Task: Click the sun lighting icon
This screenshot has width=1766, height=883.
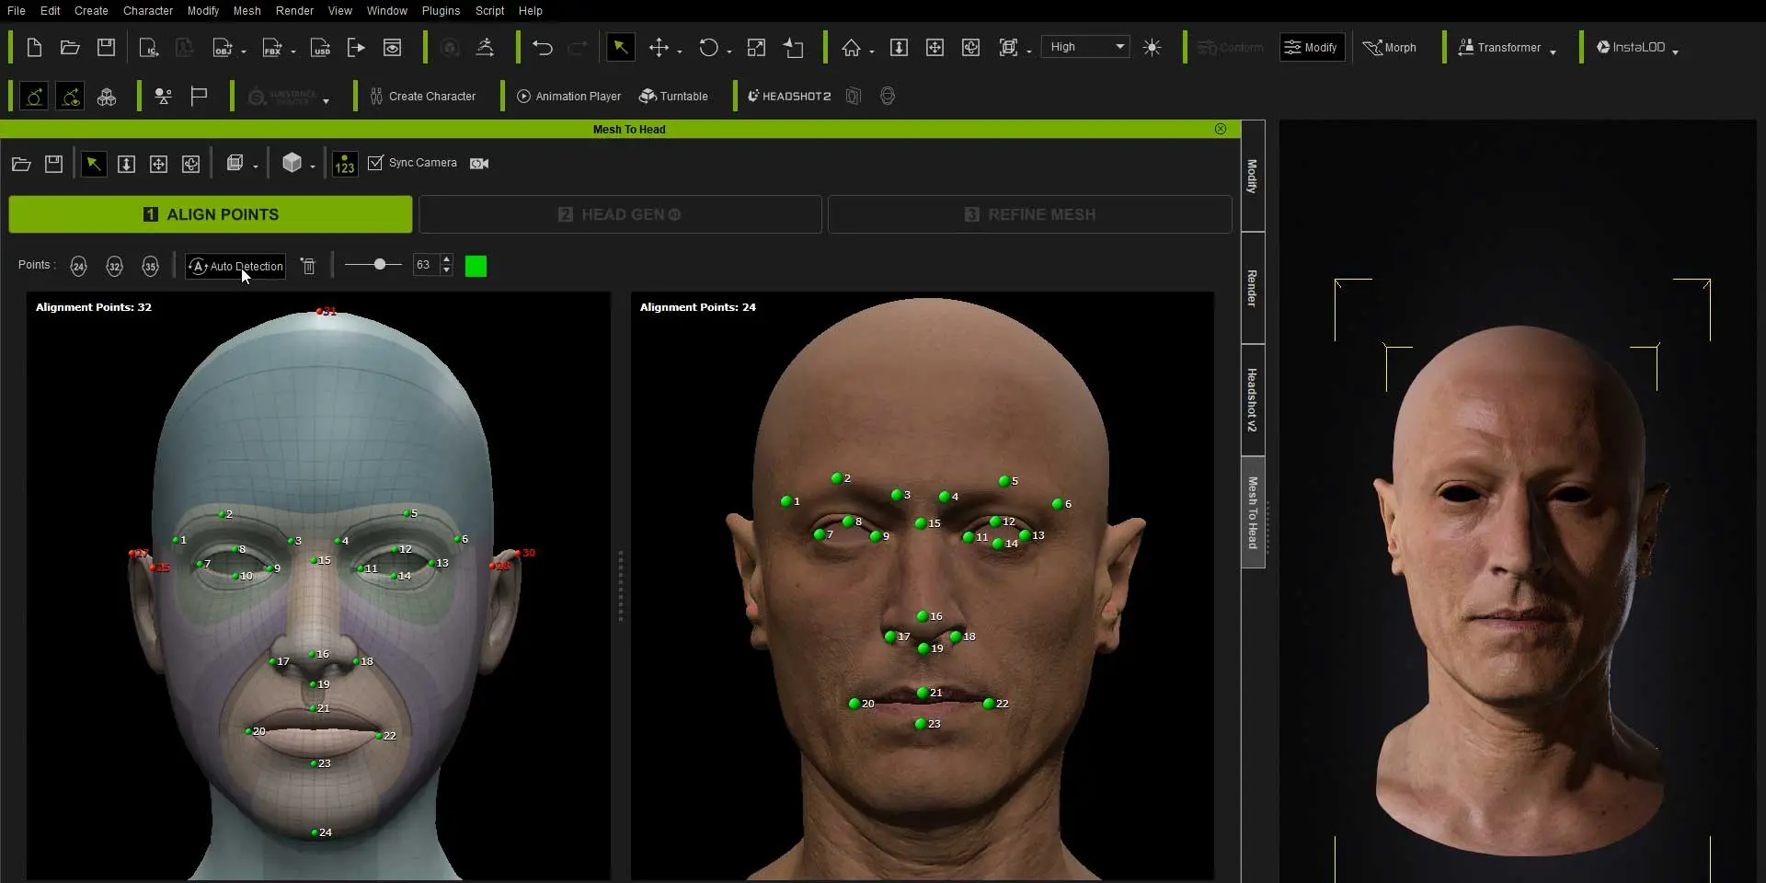Action: (1152, 48)
